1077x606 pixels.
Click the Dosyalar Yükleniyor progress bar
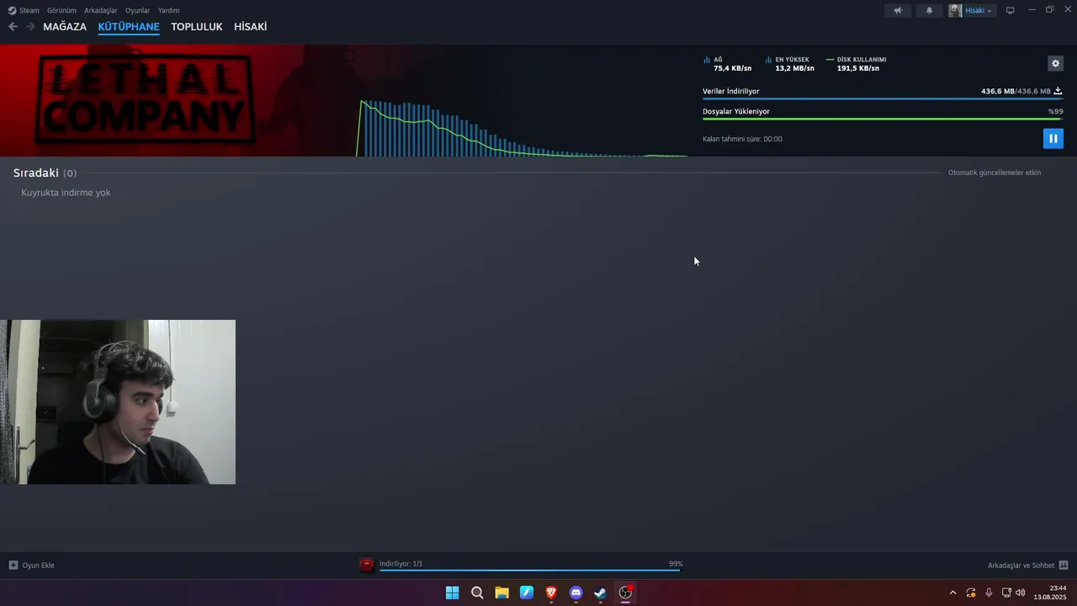coord(883,119)
